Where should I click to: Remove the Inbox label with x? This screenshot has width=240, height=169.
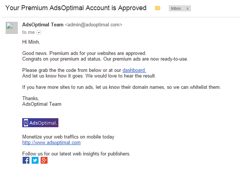pos(187,8)
